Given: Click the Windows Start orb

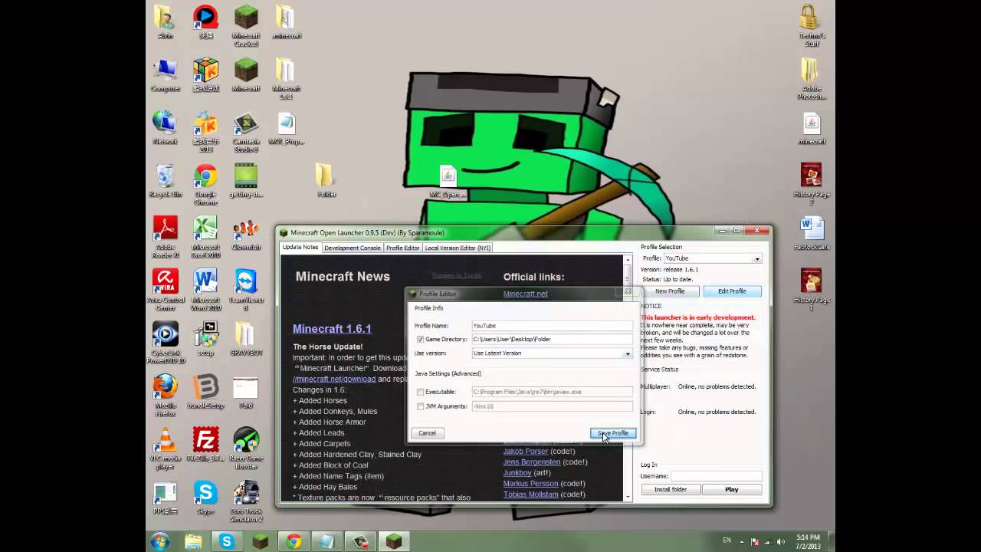Looking at the screenshot, I should [x=160, y=541].
